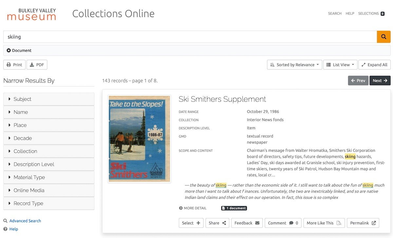393x238 pixels.
Task: Go to the Prev results page
Action: 358,81
